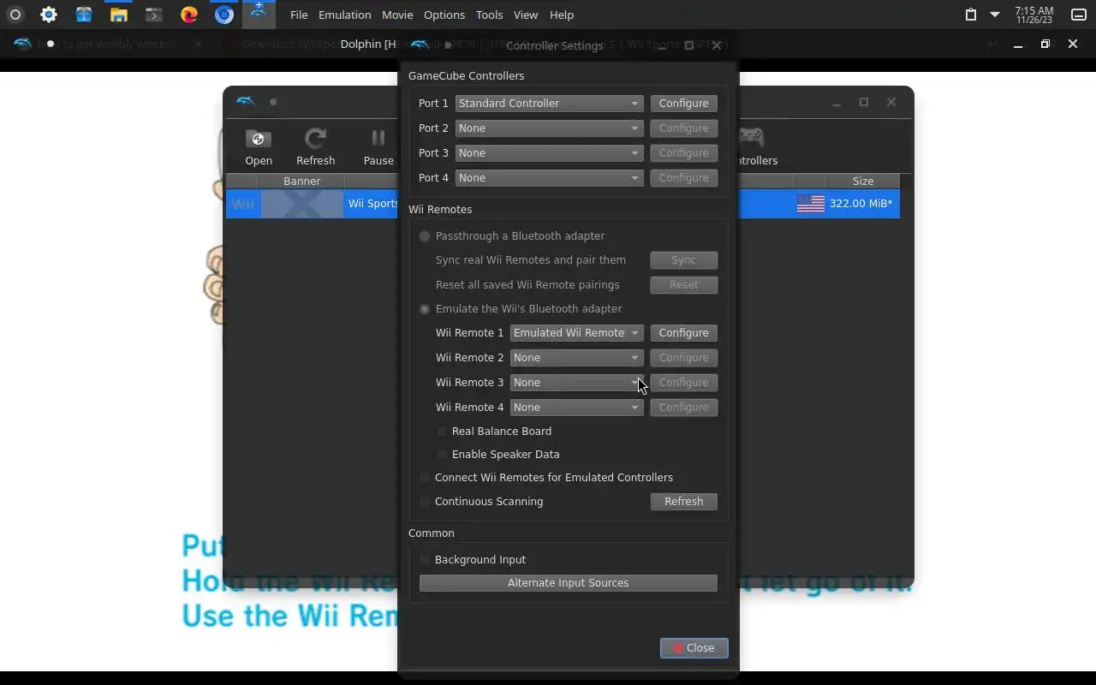This screenshot has height=685, width=1096.
Task: Click the Open toolbar icon in Dolphin window
Action: point(259,146)
